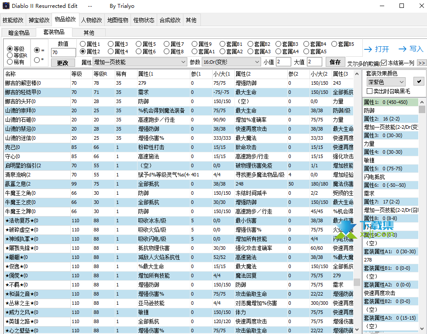Select the 稀有 radio button
Viewport: 427px width, 334px height.
pyautogui.click(x=10, y=62)
